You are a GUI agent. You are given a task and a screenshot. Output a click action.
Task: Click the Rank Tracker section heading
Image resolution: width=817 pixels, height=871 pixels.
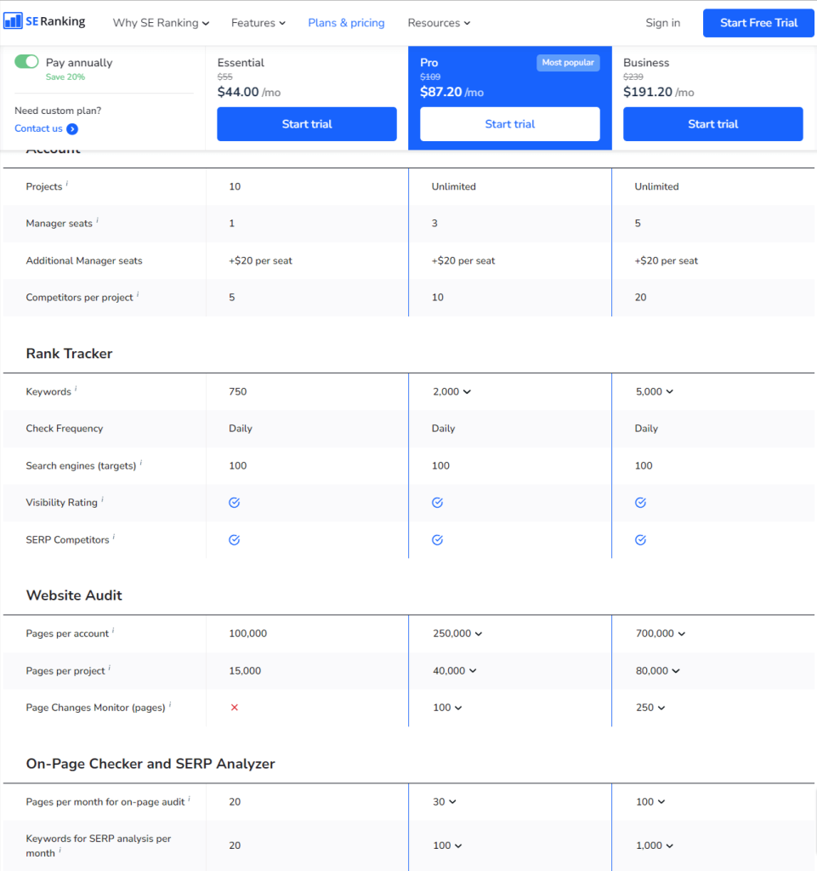tap(70, 353)
